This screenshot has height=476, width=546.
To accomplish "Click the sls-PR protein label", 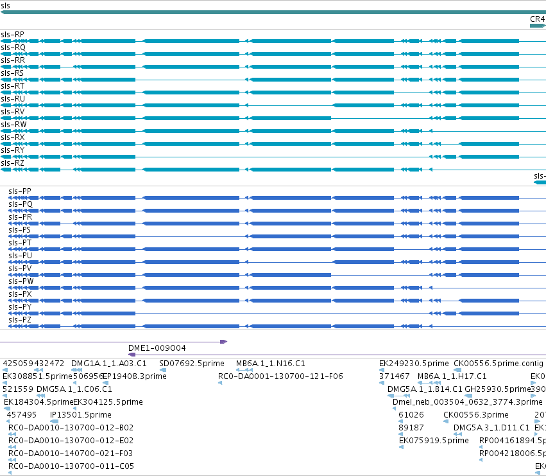I will (20, 217).
